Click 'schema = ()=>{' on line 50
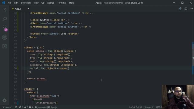The image size is (194, 109). pyautogui.click(x=34, y=48)
